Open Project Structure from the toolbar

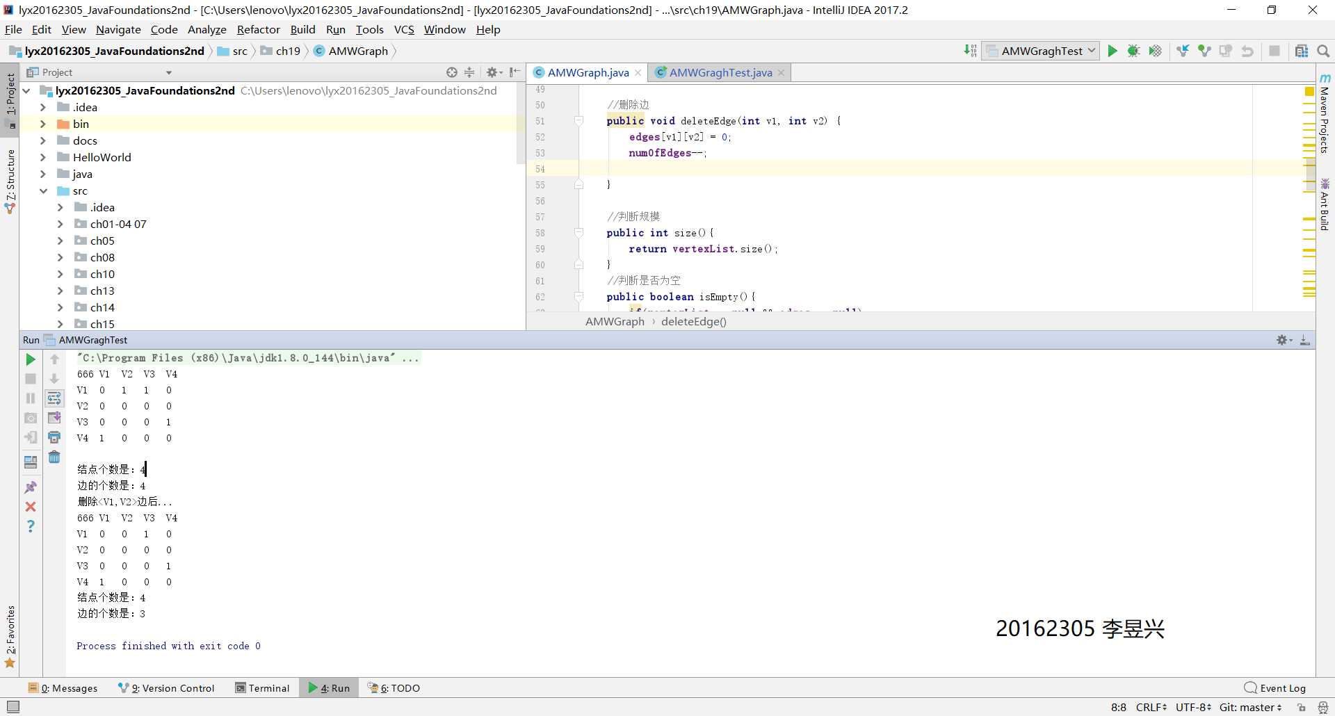1301,51
